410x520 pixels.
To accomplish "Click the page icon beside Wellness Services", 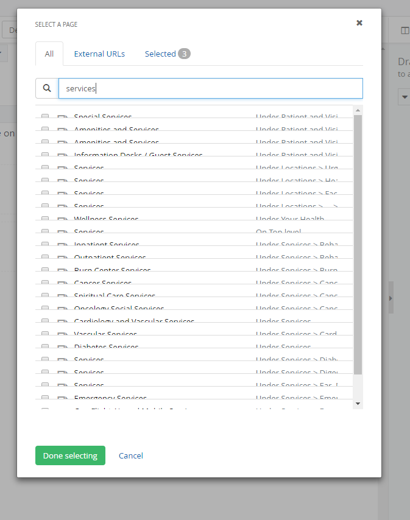I will [x=62, y=219].
